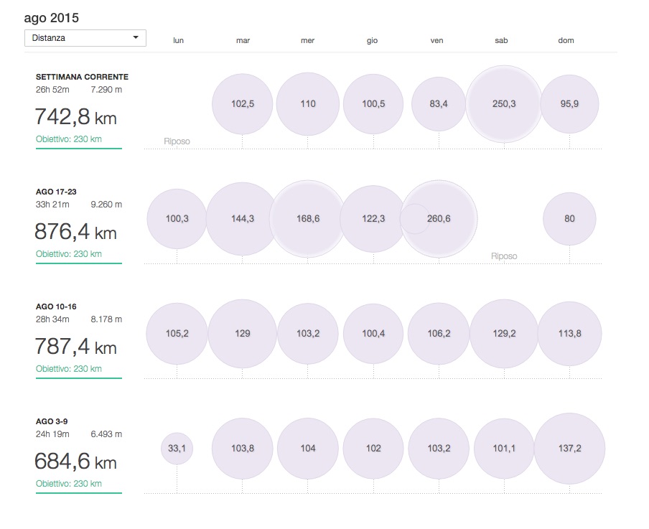
Task: Click the goal link for AGO 10-16
Action: [x=69, y=369]
